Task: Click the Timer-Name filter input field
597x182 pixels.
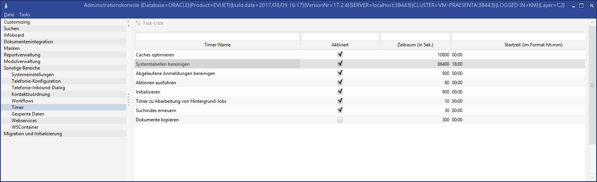Action: (x=217, y=37)
